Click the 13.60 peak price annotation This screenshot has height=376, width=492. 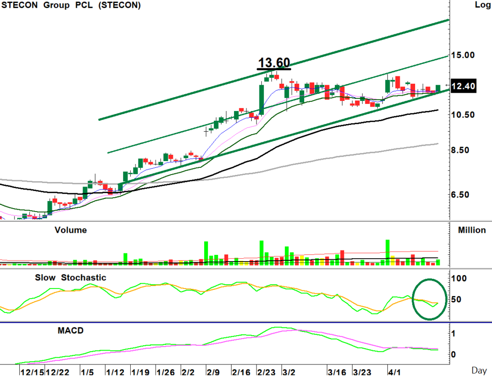click(274, 63)
